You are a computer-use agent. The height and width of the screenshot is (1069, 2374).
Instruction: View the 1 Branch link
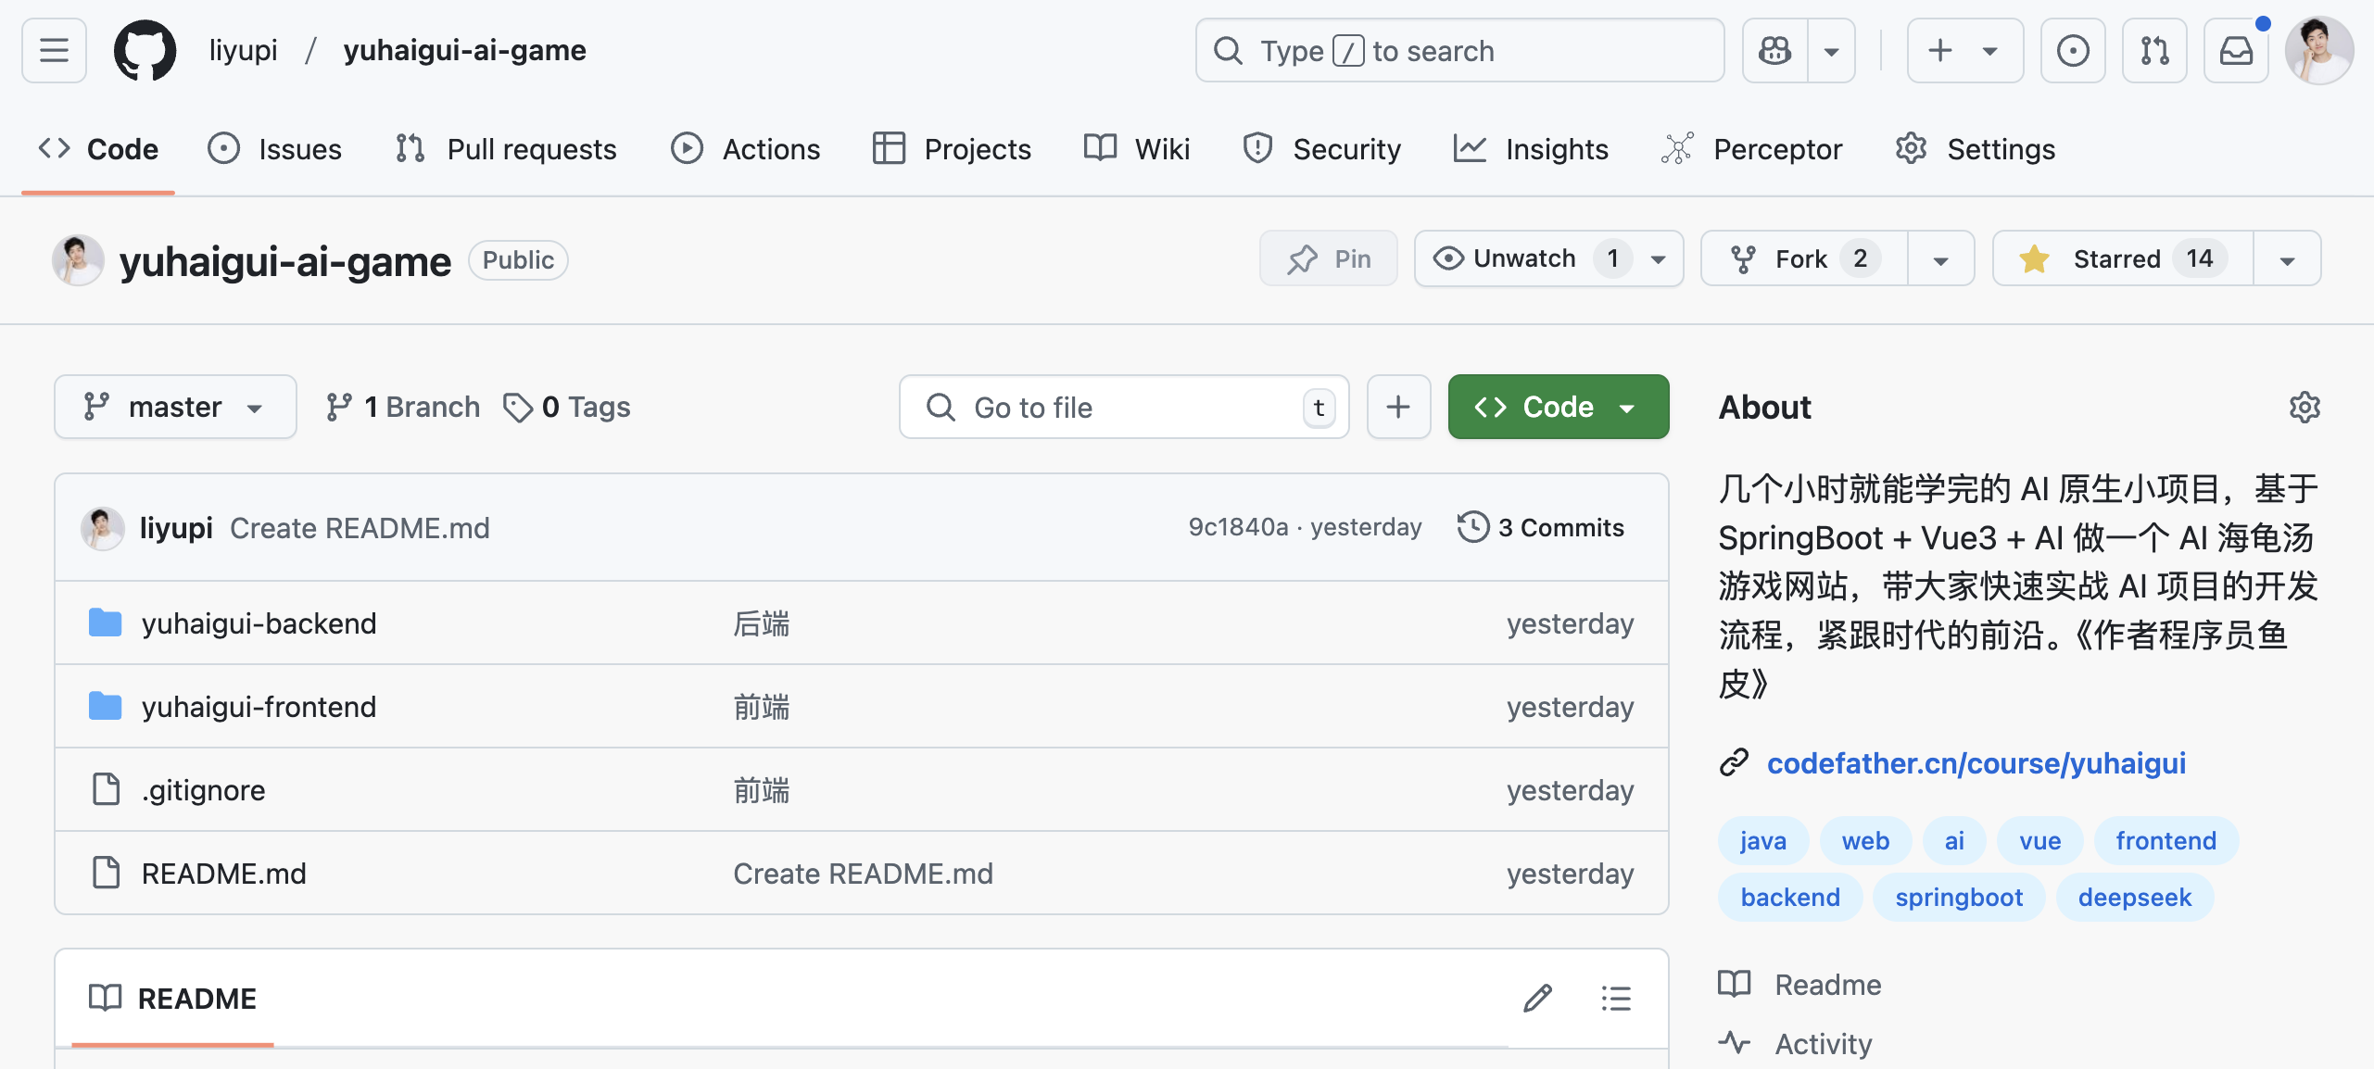click(402, 407)
